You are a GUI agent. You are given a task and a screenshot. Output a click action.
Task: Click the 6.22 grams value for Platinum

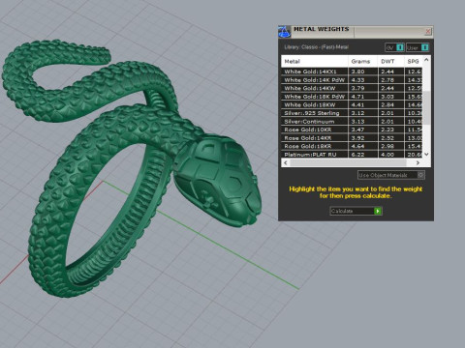[363, 155]
